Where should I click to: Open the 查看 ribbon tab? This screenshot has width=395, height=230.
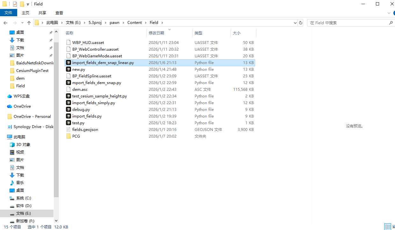coord(59,13)
